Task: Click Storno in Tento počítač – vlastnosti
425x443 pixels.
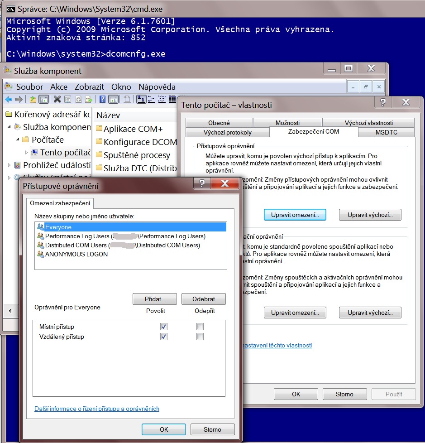Action: [x=344, y=394]
